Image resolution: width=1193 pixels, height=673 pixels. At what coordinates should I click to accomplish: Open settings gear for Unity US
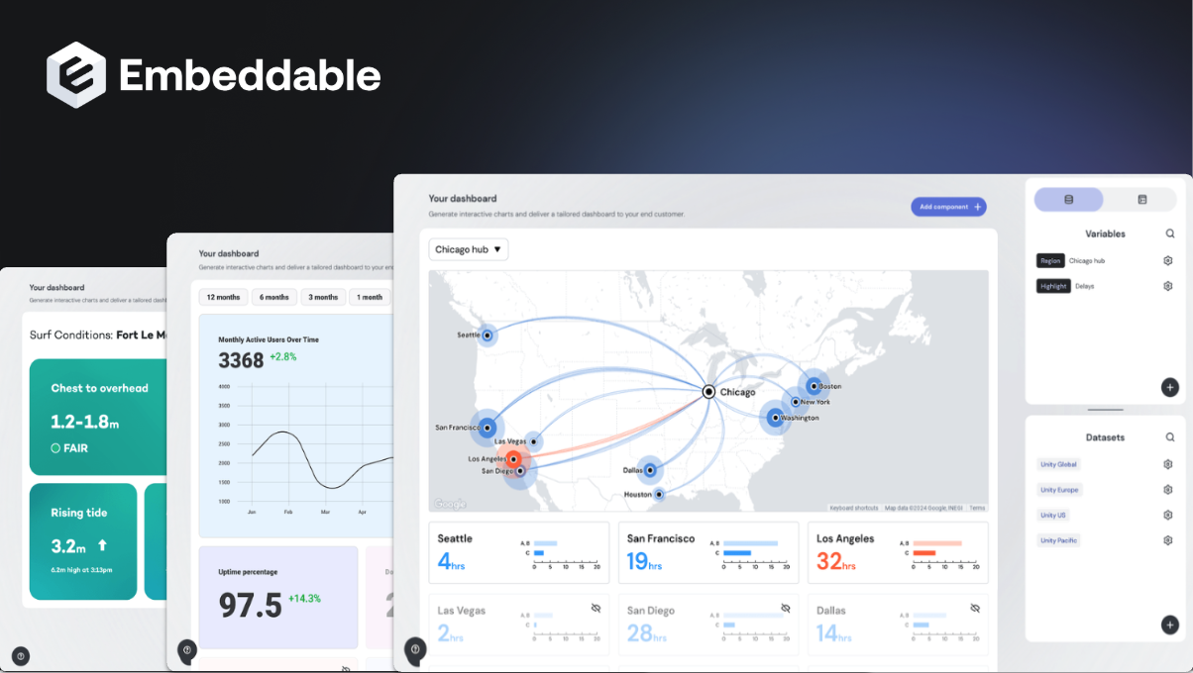1168,516
